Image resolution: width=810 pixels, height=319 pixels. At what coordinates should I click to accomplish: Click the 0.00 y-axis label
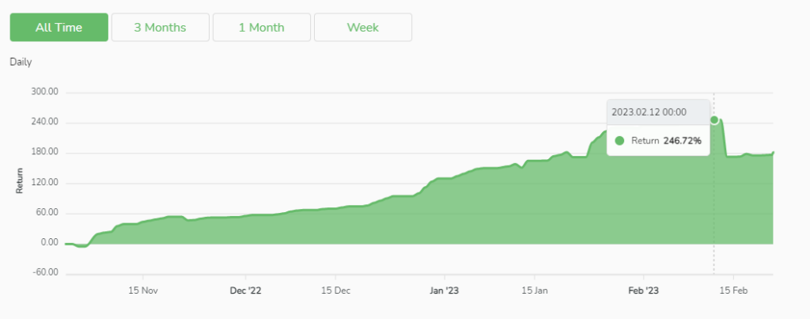[x=49, y=243]
